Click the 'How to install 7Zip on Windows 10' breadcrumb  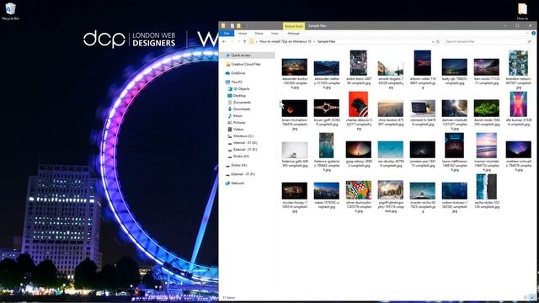click(285, 41)
